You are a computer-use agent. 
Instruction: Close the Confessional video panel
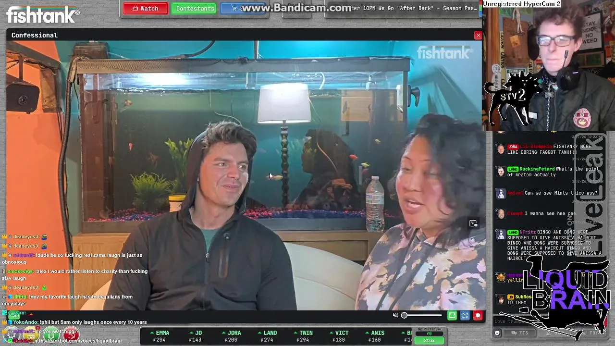click(478, 35)
